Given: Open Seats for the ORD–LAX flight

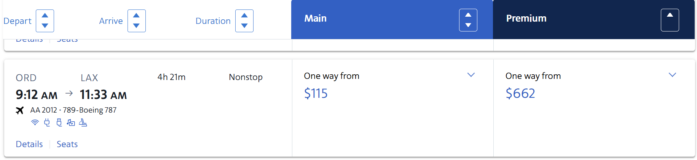Looking at the screenshot, I should [67, 144].
